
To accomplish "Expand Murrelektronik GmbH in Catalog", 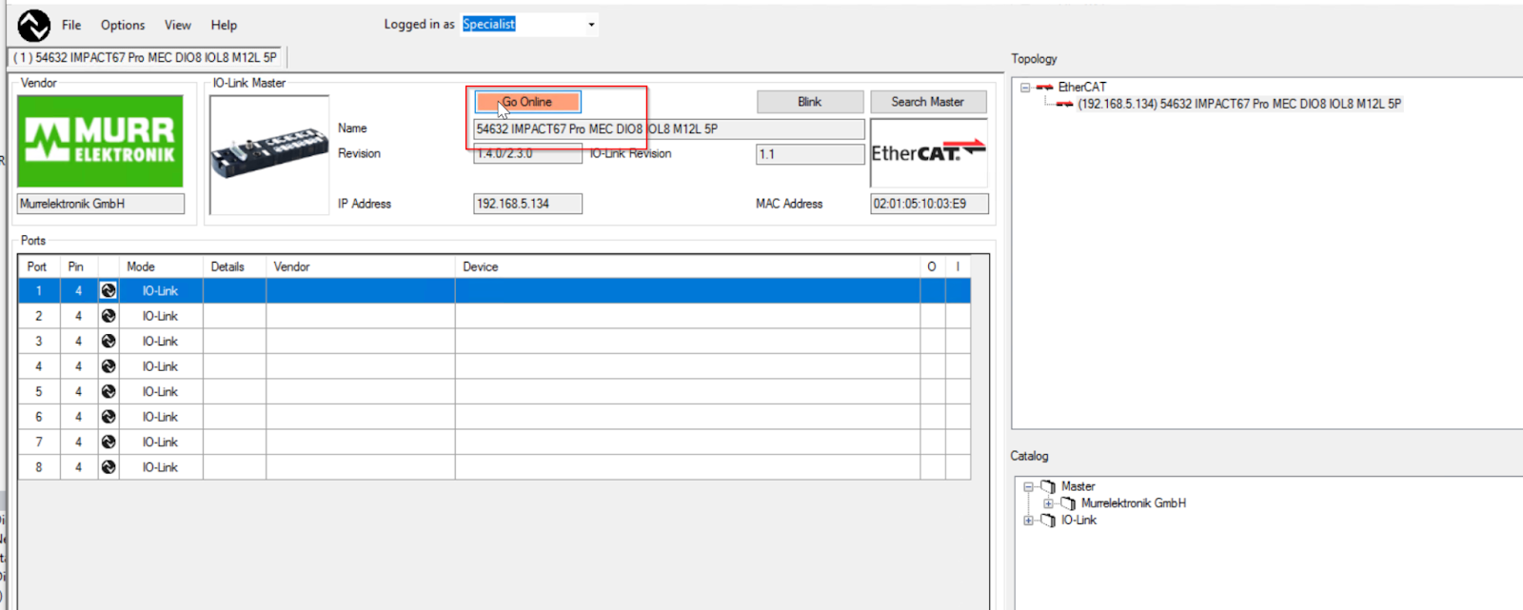I will [x=1048, y=503].
